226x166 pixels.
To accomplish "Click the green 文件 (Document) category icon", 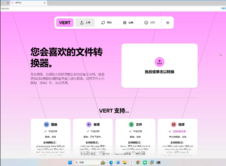I will 131,124.
